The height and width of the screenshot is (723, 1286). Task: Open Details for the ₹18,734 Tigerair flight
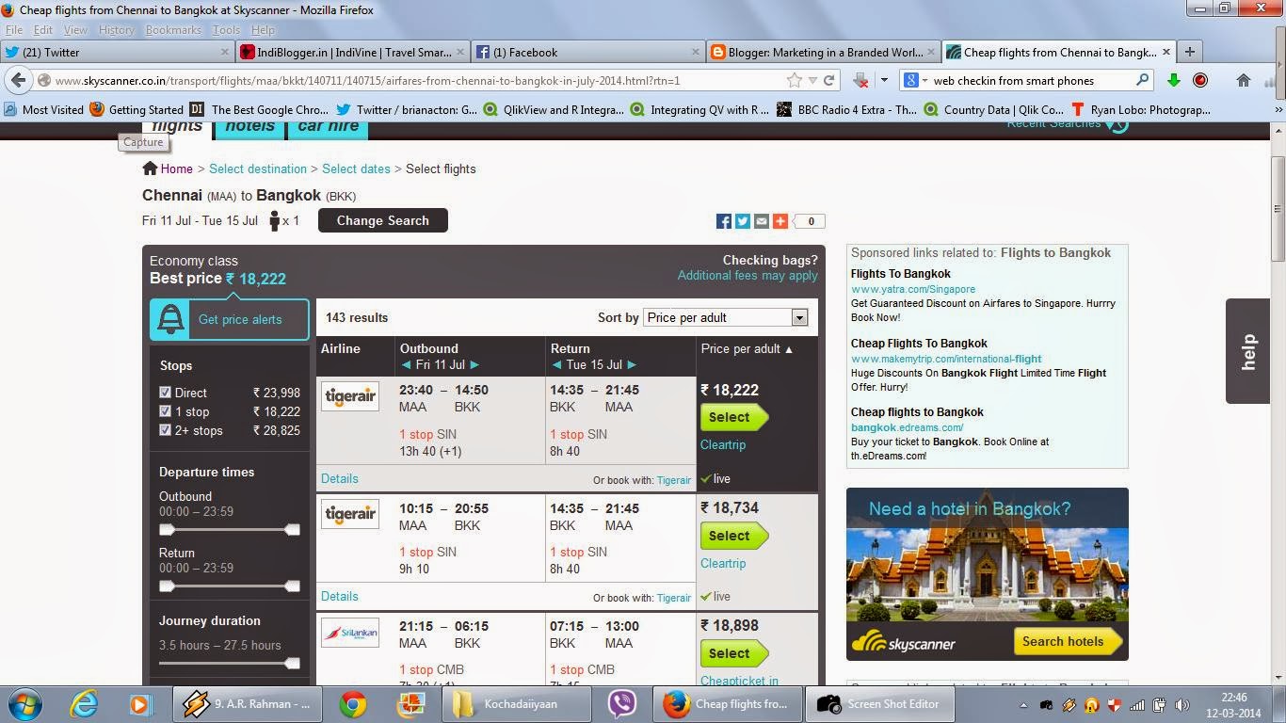click(339, 596)
